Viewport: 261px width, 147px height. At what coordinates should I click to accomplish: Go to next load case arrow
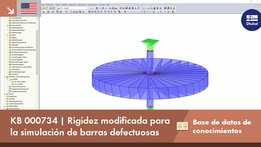(x=94, y=8)
